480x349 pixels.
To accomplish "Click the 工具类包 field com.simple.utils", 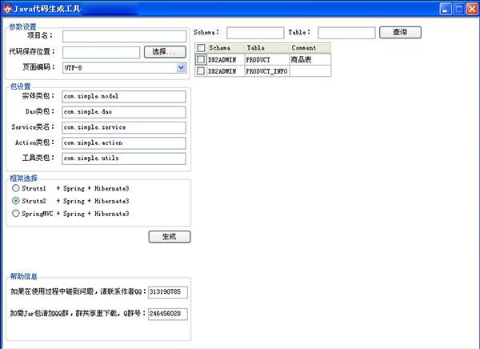I will [124, 158].
